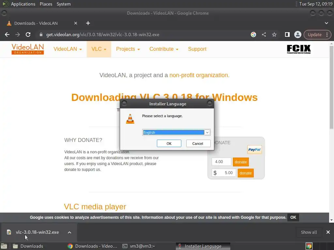This screenshot has height=250, width=334.
Task: Expand the Projects nav dropdown
Action: point(128,49)
